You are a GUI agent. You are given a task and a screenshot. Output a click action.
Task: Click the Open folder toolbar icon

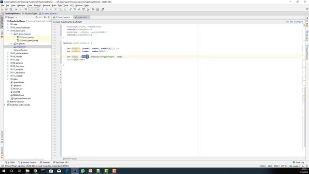[x=2, y=9]
